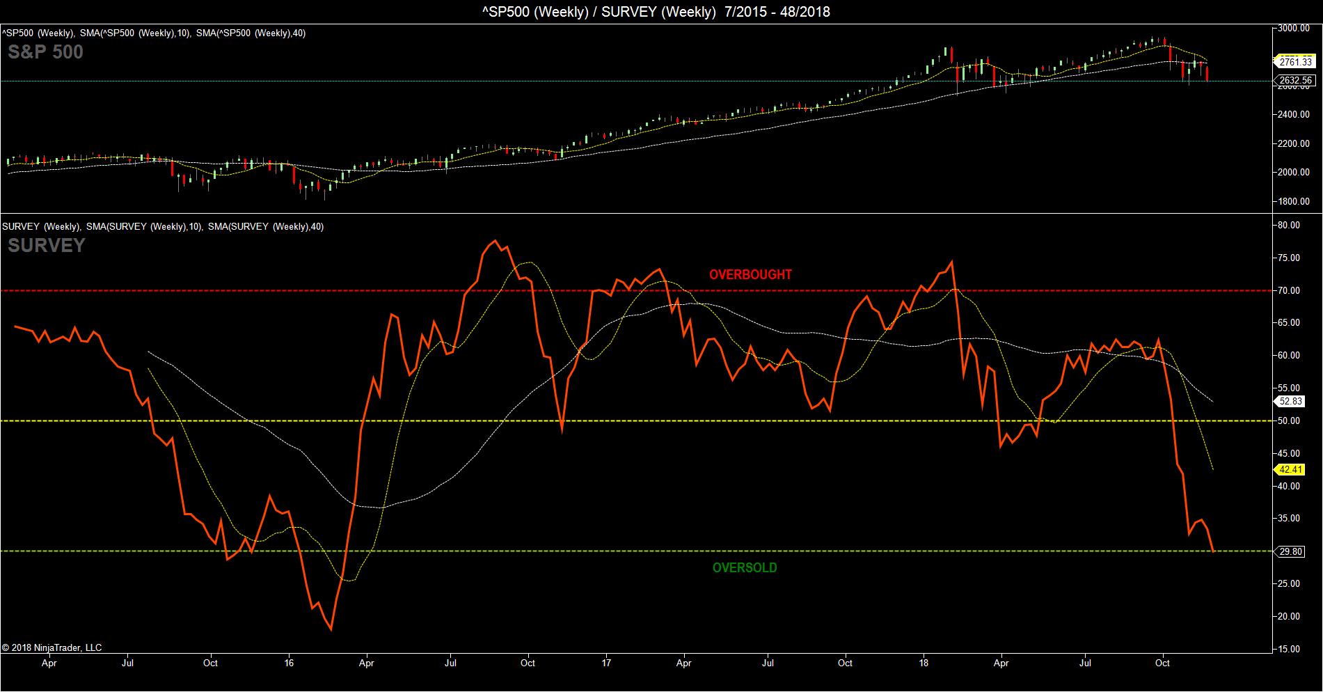The image size is (1323, 692).
Task: Click the large 'S&P 500' panel heading
Action: [46, 52]
